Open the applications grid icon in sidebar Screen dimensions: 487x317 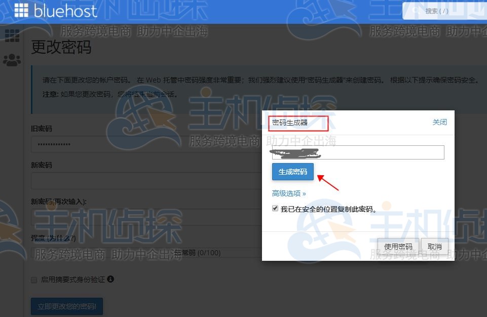[12, 36]
